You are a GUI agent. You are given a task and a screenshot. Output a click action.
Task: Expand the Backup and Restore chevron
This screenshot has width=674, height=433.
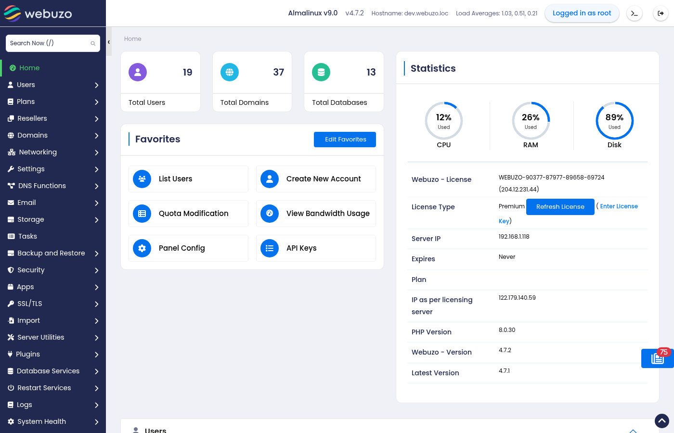point(96,254)
